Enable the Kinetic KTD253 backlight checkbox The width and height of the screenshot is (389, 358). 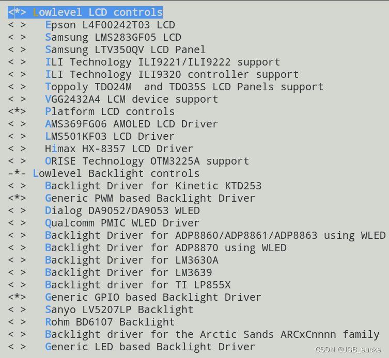point(17,186)
